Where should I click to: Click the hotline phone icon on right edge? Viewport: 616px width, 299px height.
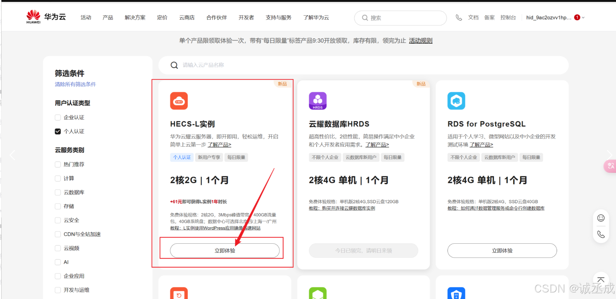601,234
